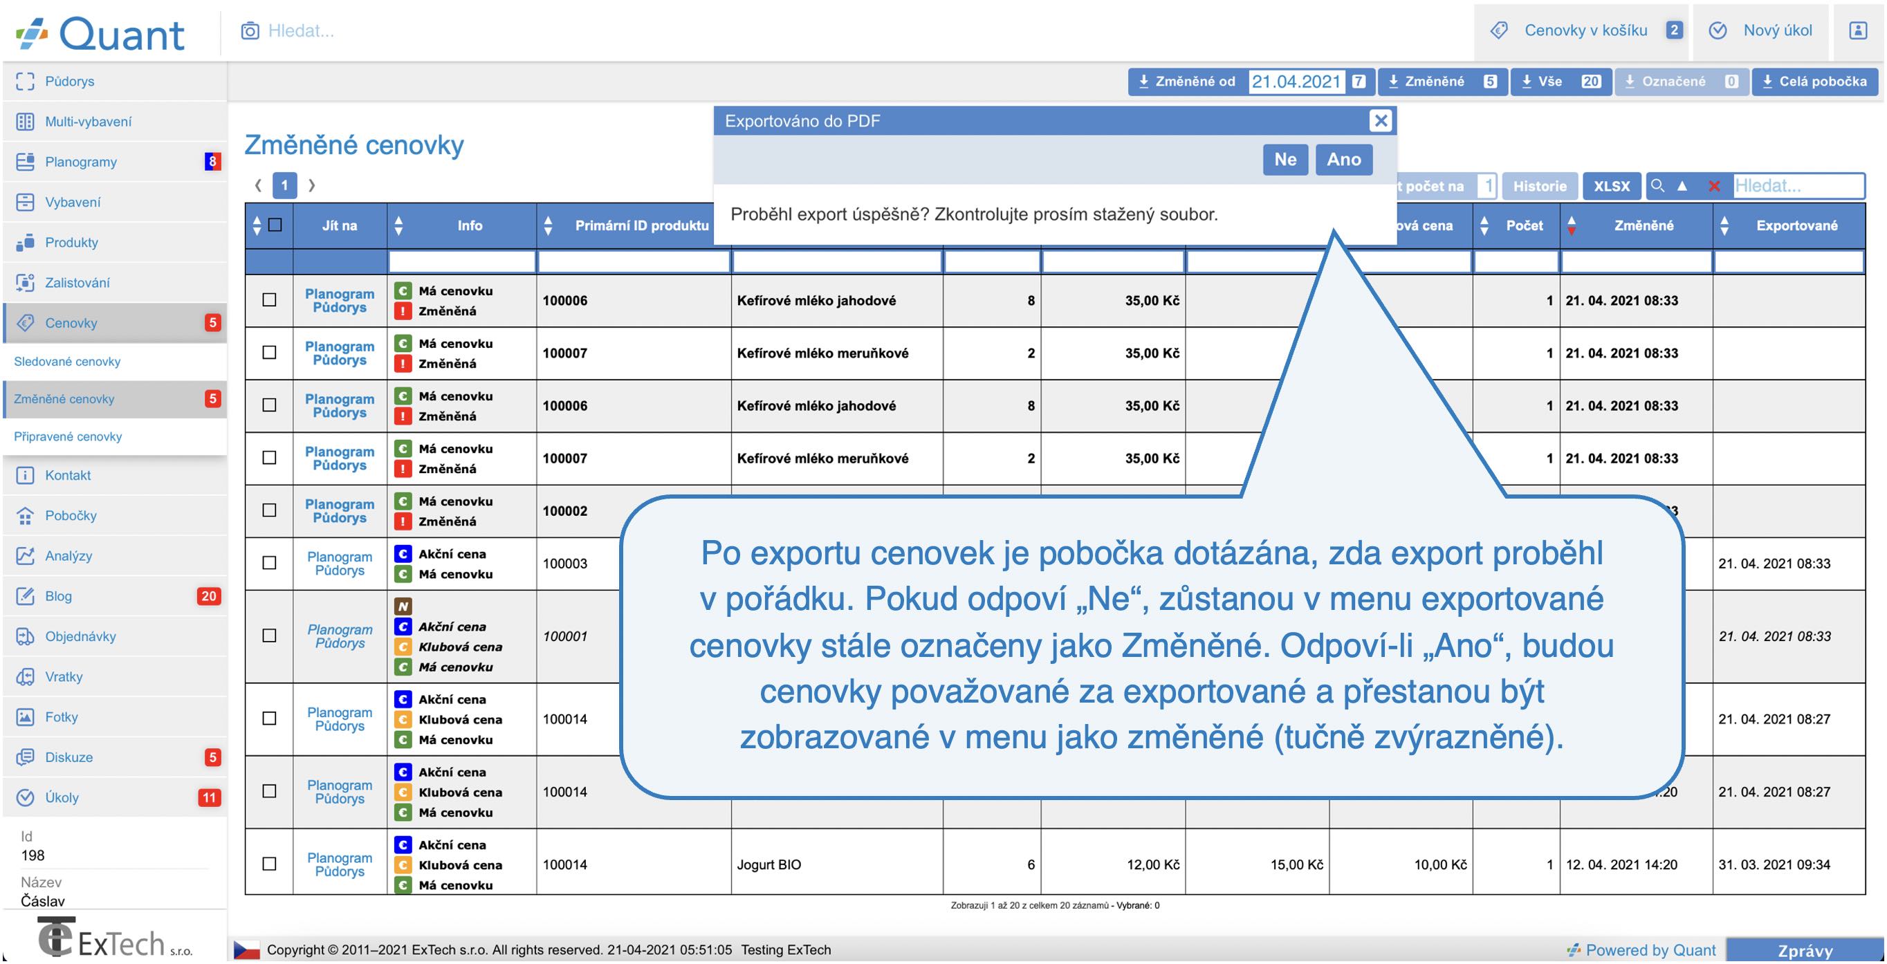This screenshot has height=964, width=1887.
Task: Open Planogram link in first table row
Action: [x=340, y=294]
